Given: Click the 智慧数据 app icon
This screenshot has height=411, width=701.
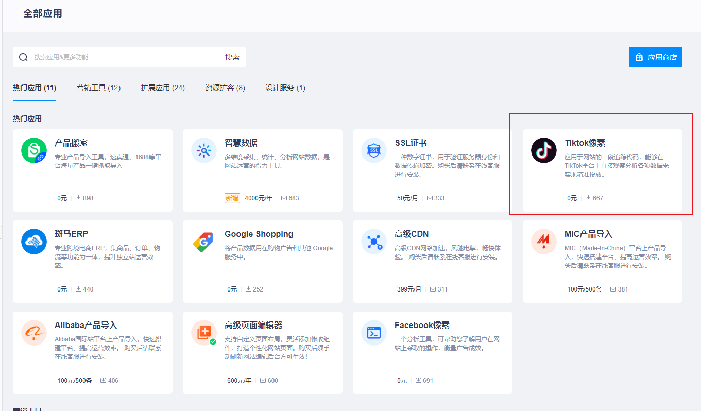Looking at the screenshot, I should point(204,150).
